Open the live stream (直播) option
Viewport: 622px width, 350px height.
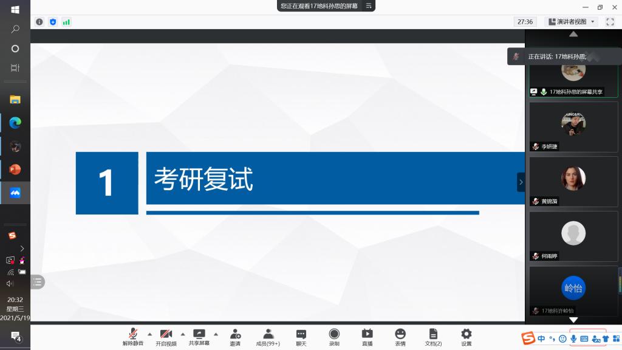coord(367,337)
